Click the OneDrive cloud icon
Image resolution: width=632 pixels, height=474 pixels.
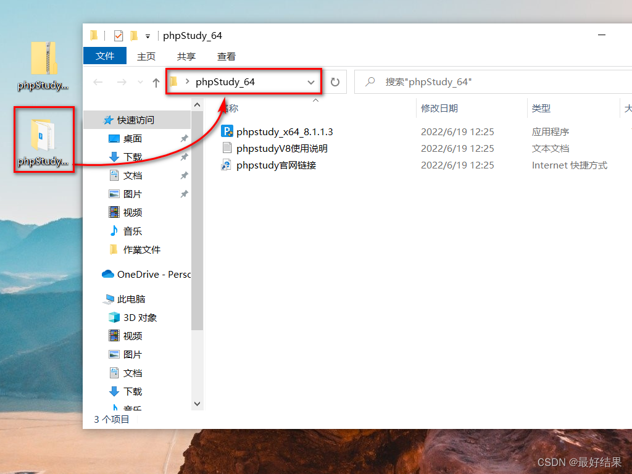(x=108, y=274)
